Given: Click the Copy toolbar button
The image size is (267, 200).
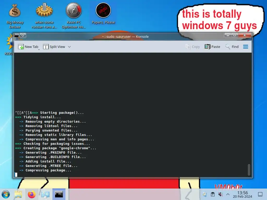Looking at the screenshot, I should click(x=193, y=47).
